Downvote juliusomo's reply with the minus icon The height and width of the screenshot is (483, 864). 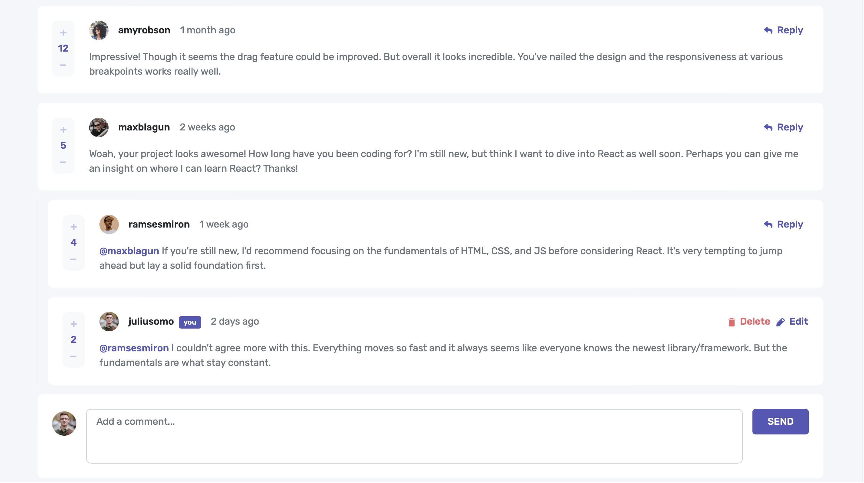pos(73,356)
